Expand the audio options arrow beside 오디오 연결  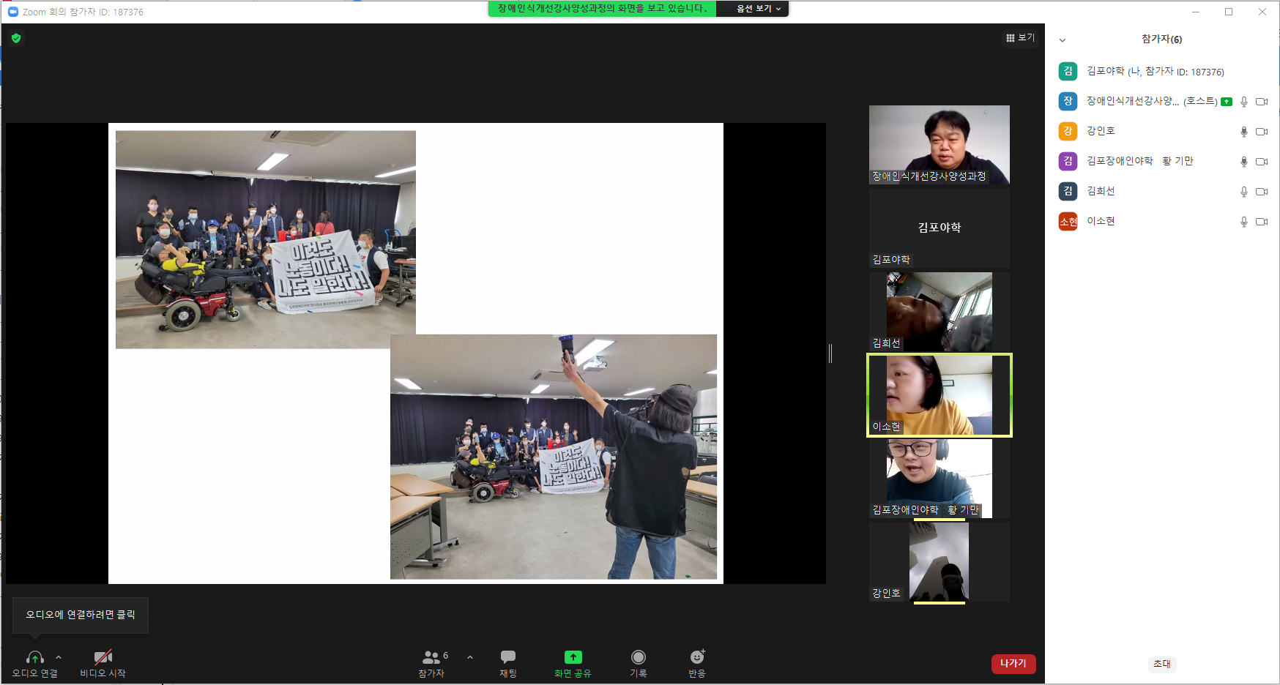pyautogui.click(x=59, y=657)
